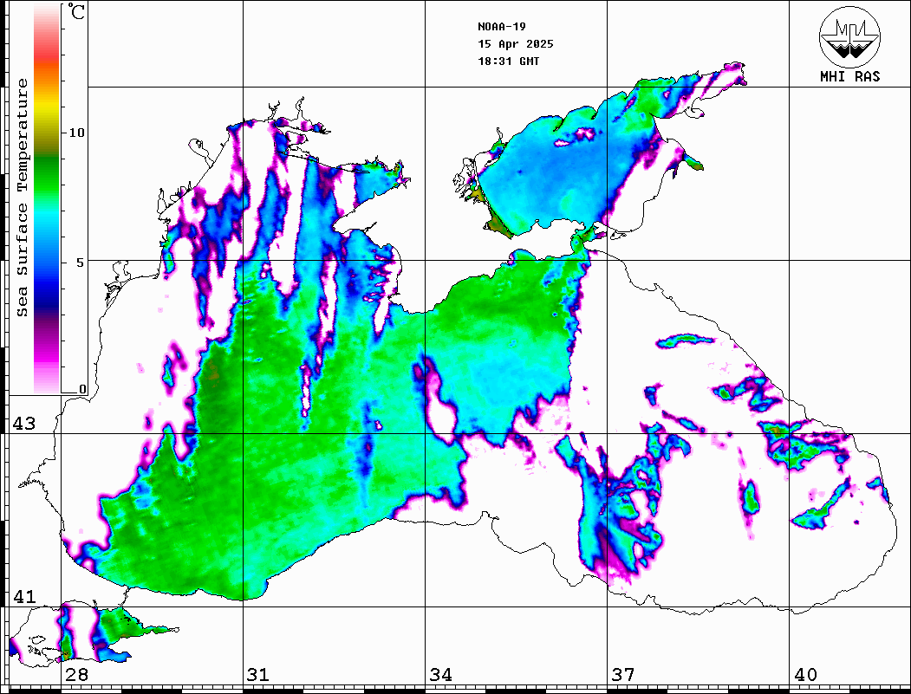Click the '10' tick label on scale
Viewport: 911px width, 694px height.
(76, 133)
